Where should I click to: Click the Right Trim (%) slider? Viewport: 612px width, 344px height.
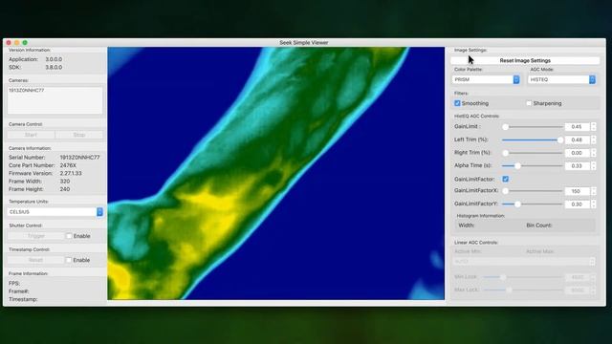click(x=533, y=153)
